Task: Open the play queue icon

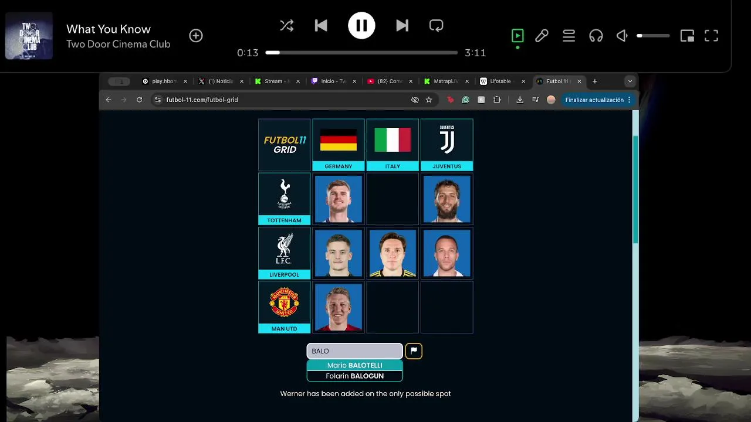Action: click(x=569, y=36)
